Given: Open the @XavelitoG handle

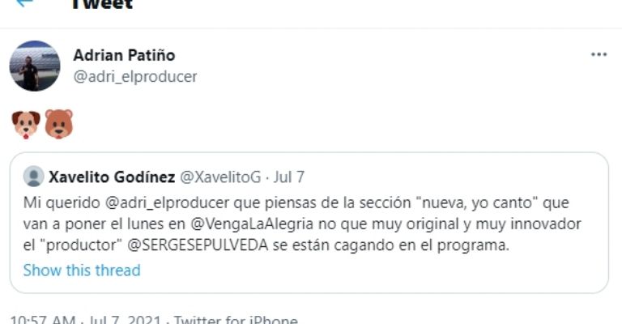Looking at the screenshot, I should click(220, 177).
